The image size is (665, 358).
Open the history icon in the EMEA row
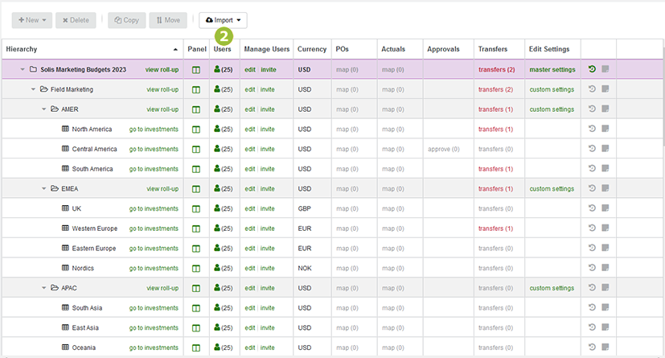click(x=592, y=188)
